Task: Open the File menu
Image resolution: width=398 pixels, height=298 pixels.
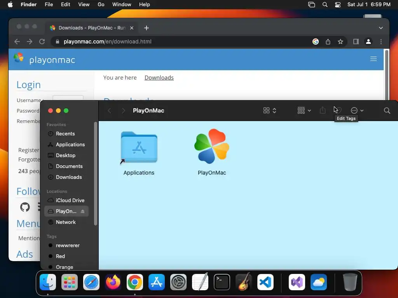Action: tap(49, 5)
